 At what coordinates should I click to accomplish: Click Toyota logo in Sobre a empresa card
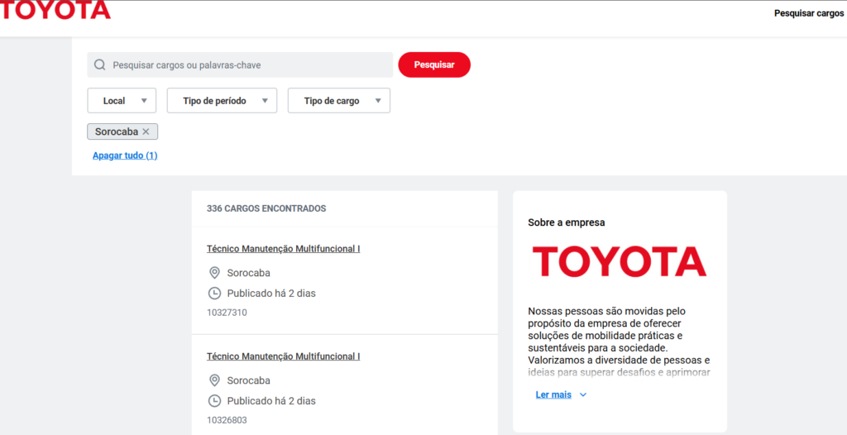(x=620, y=261)
